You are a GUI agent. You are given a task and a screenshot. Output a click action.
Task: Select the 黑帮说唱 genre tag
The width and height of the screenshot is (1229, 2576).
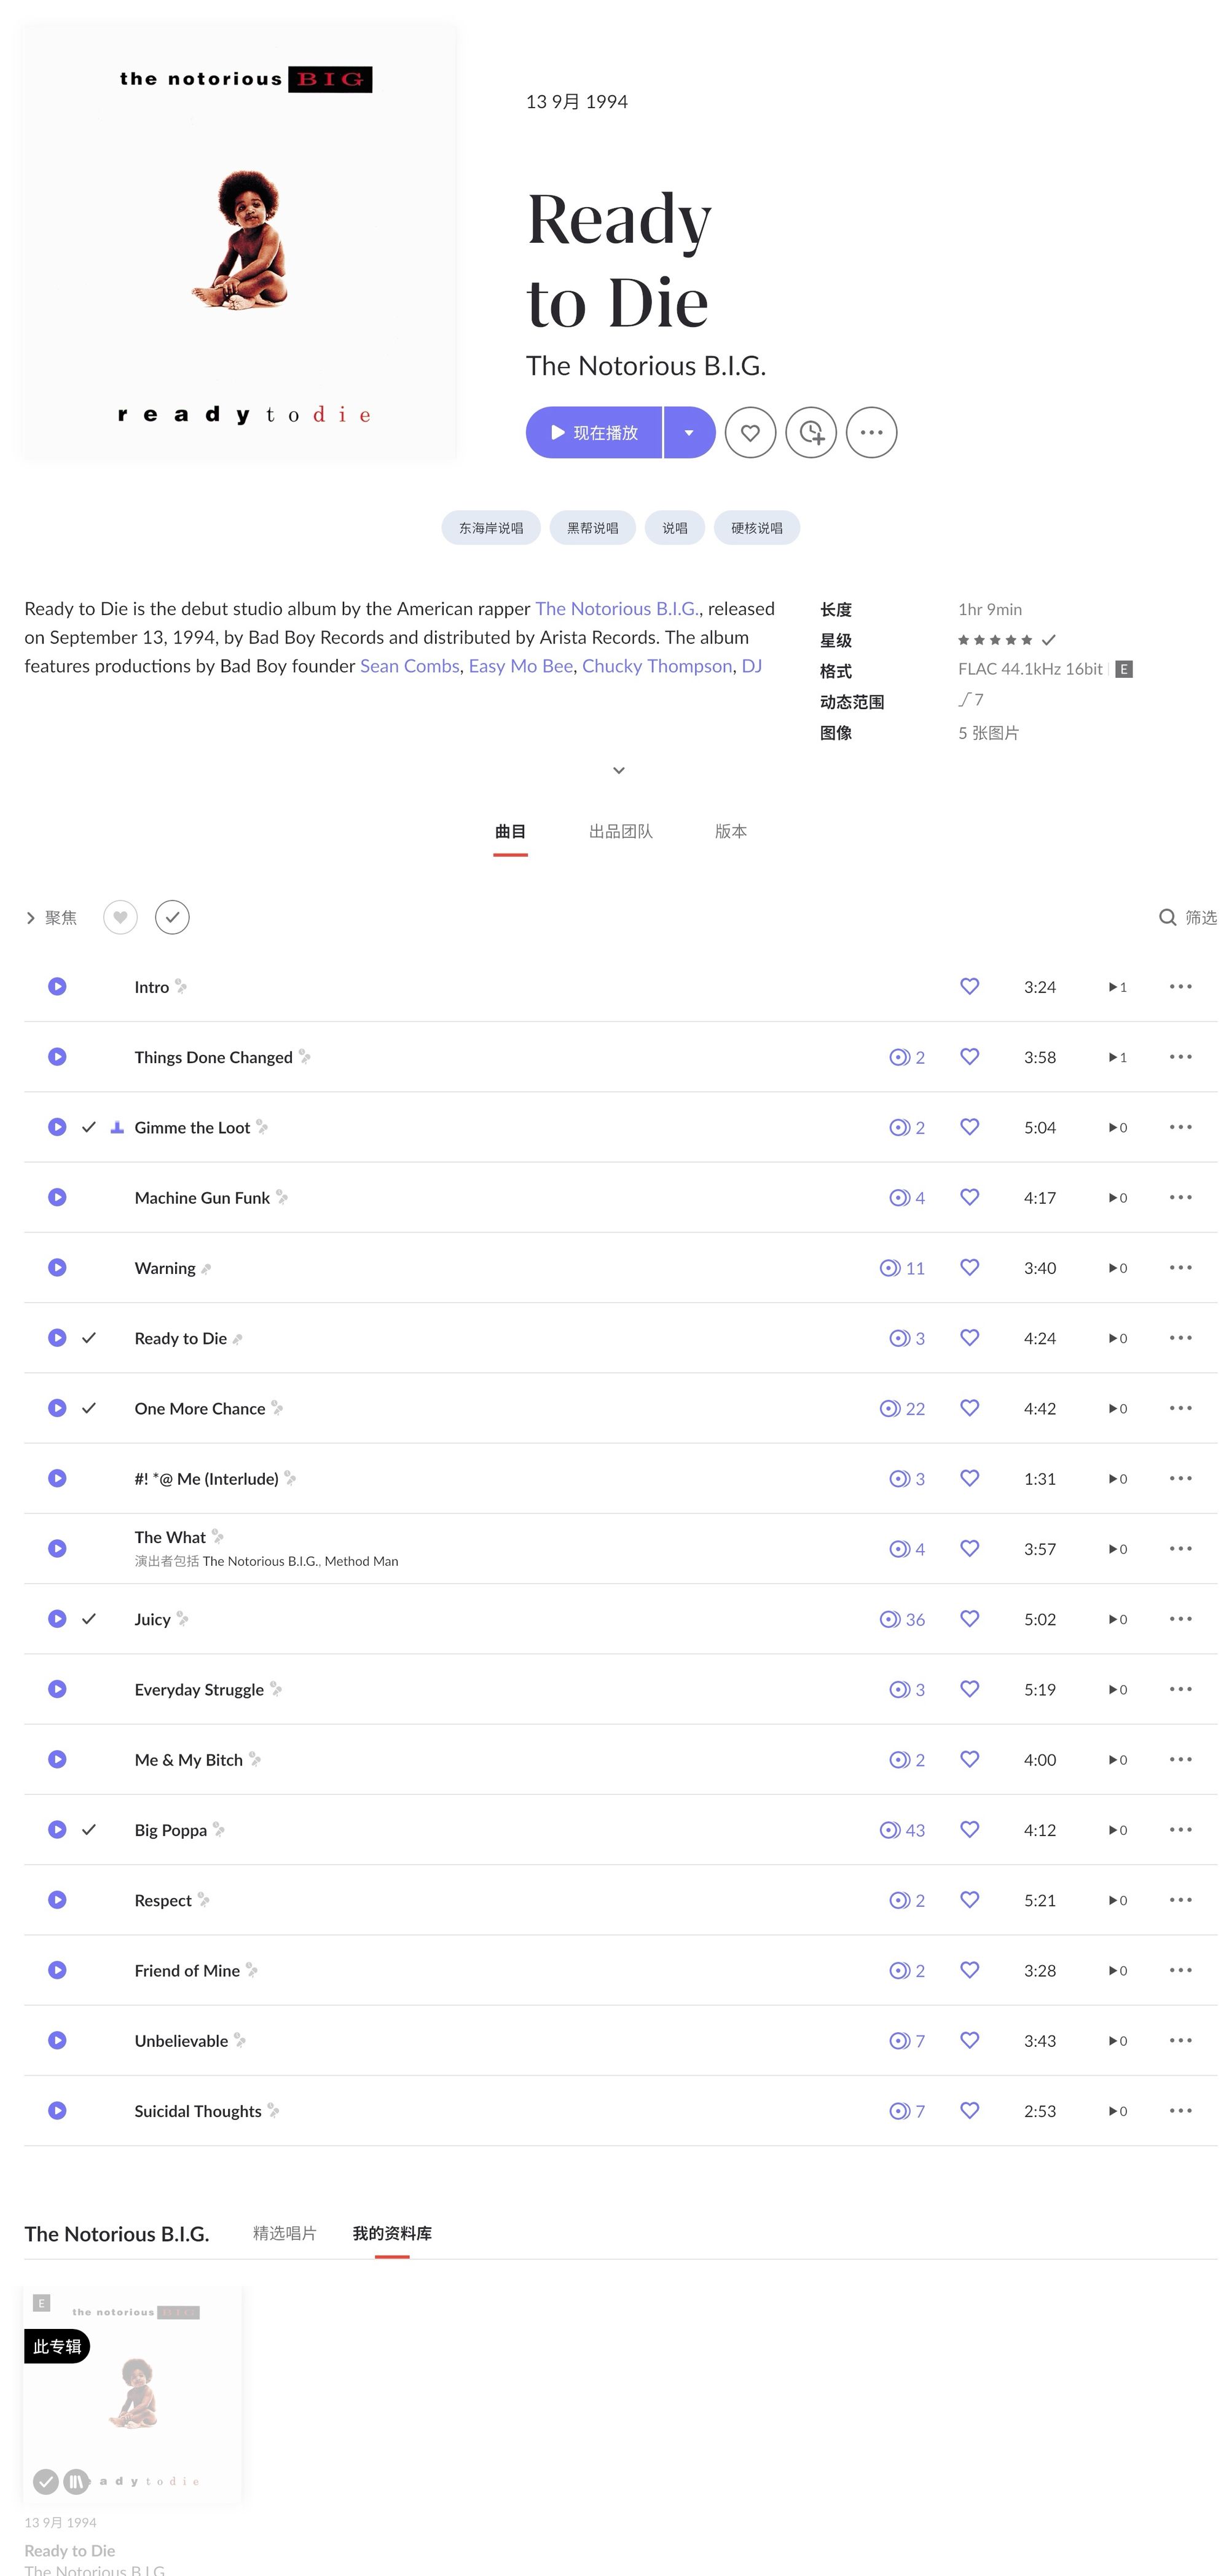point(593,528)
